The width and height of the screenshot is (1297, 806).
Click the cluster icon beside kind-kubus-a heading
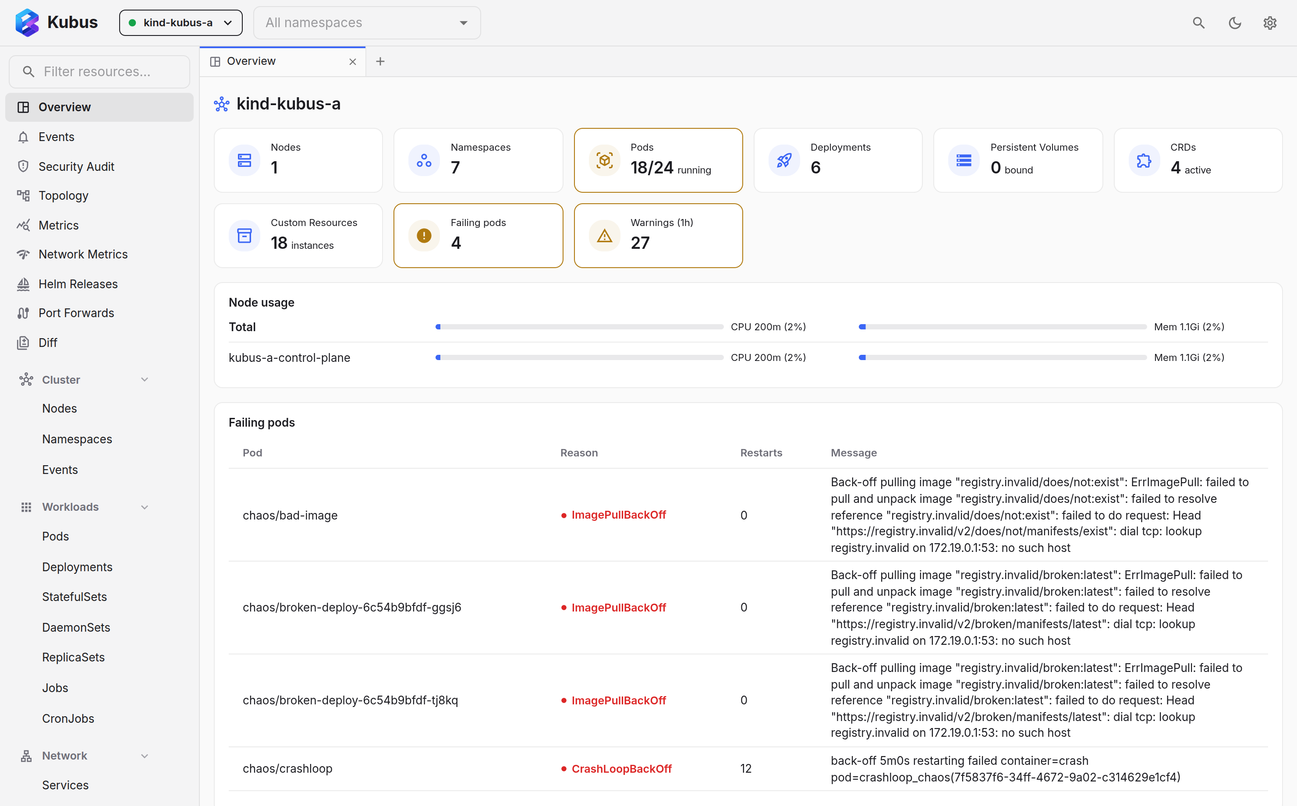222,104
